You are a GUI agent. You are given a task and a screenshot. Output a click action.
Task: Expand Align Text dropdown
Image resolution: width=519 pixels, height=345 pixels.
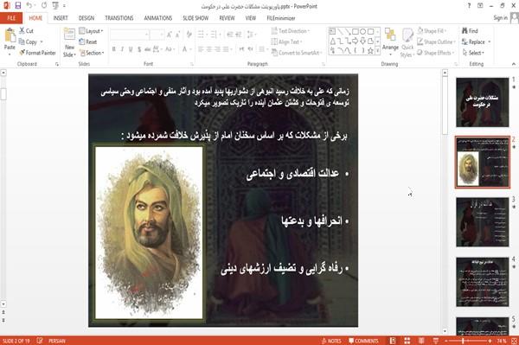[x=287, y=42]
